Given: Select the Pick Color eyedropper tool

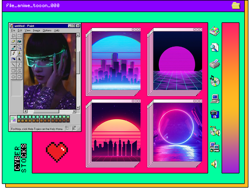Looking at the screenshot, I should pyautogui.click(x=13, y=47).
